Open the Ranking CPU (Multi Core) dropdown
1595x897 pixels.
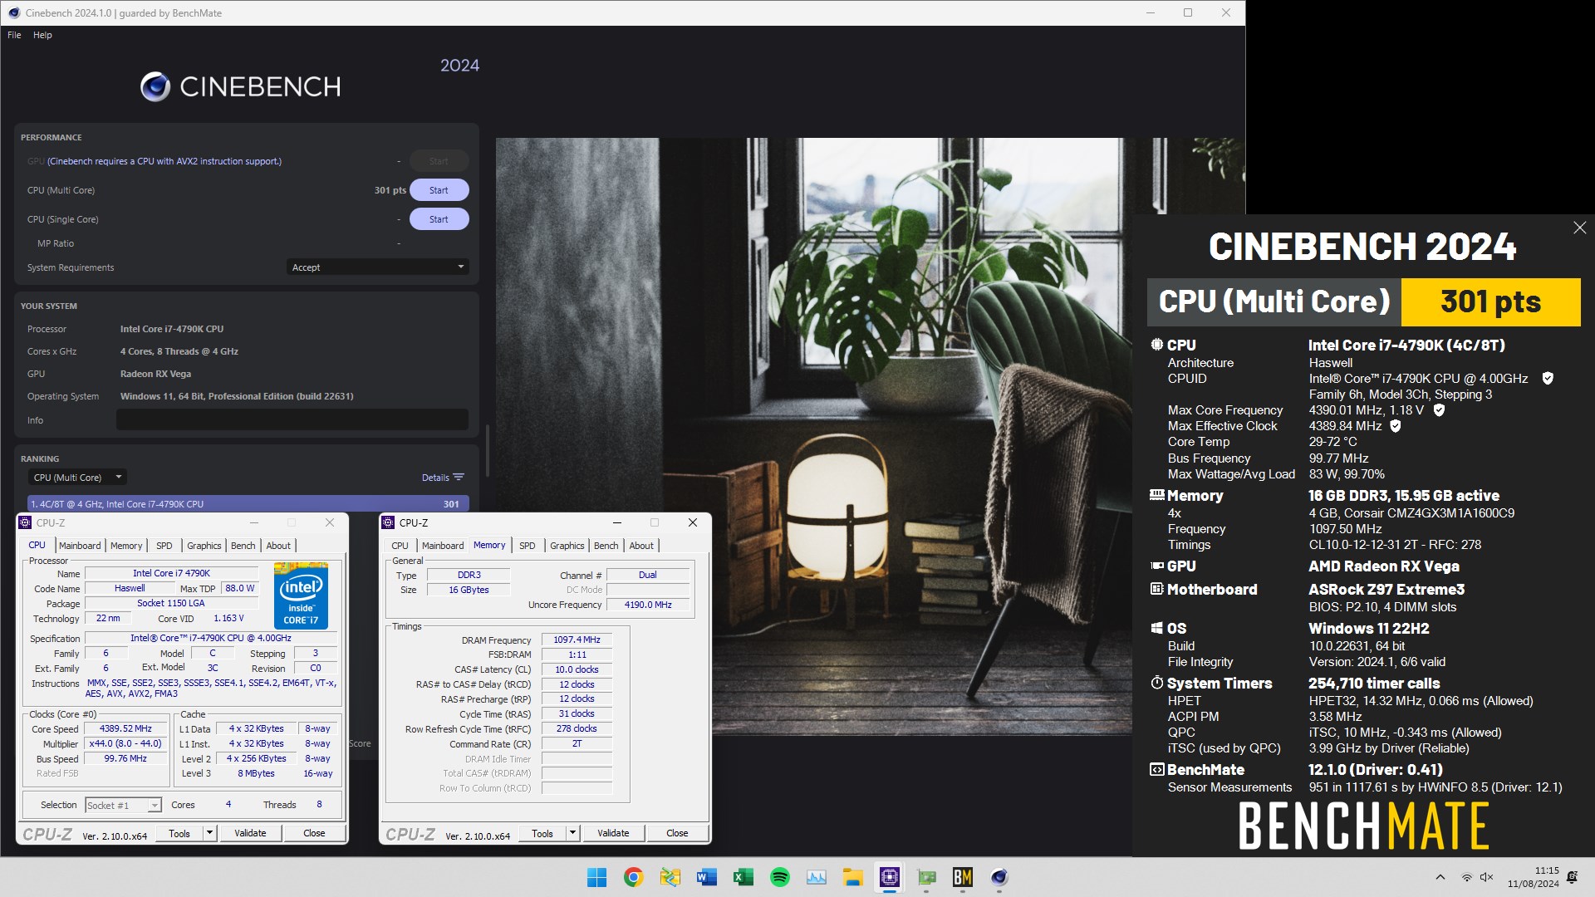pos(77,478)
